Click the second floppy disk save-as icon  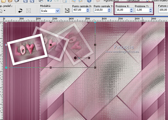click(32, 1)
